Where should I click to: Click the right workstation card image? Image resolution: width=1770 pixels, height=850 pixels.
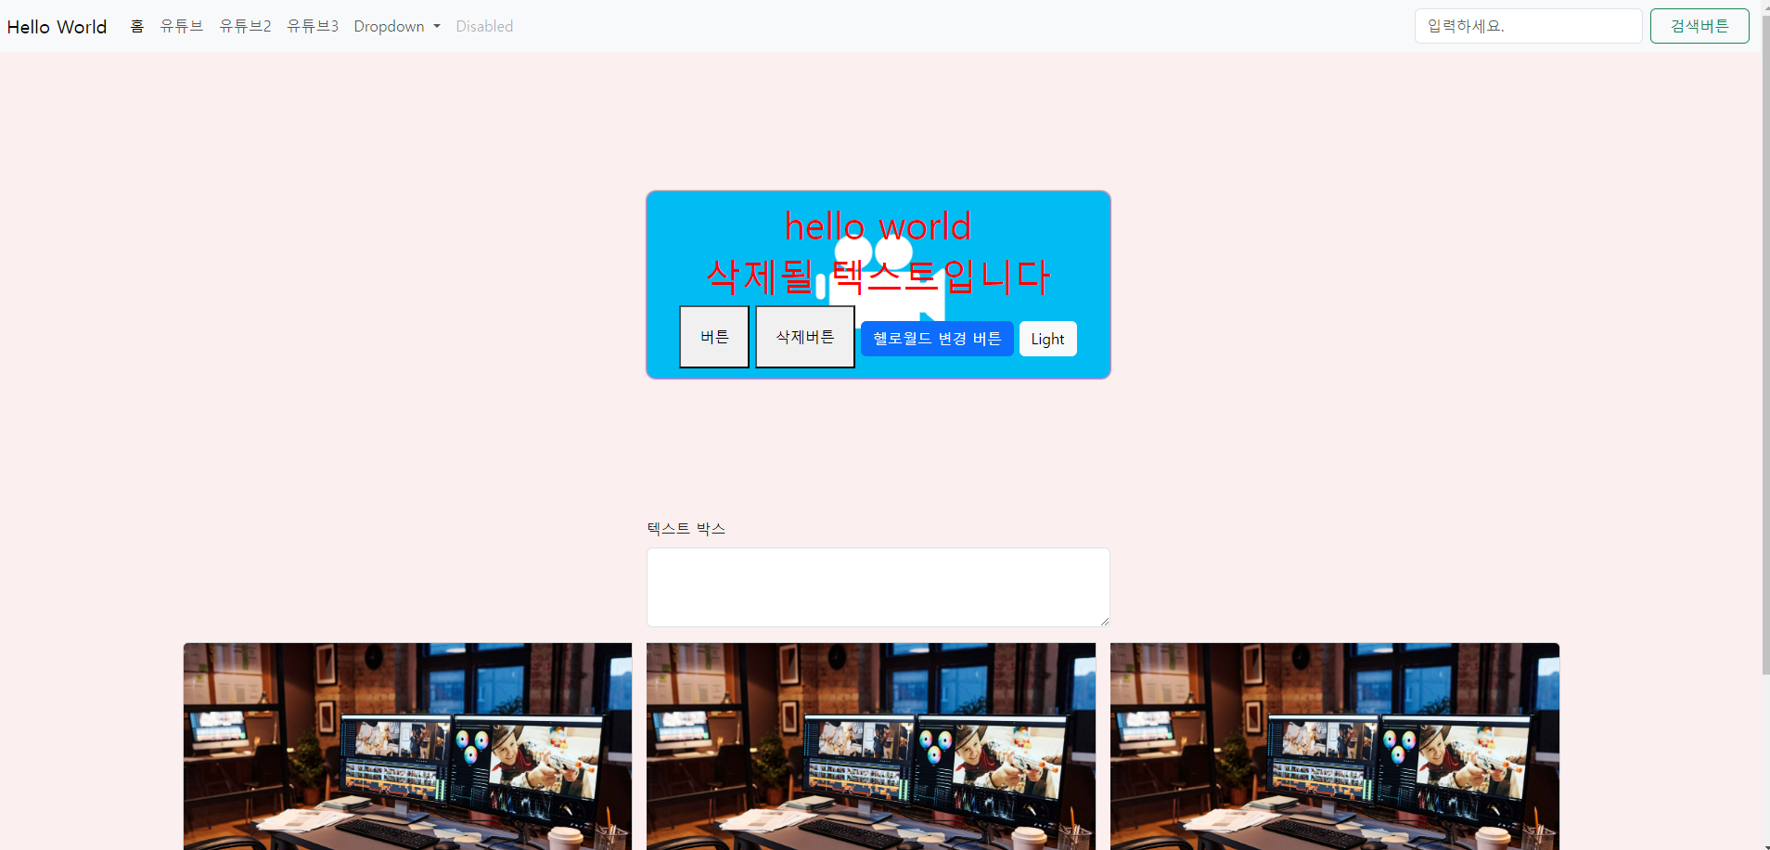click(x=1335, y=746)
